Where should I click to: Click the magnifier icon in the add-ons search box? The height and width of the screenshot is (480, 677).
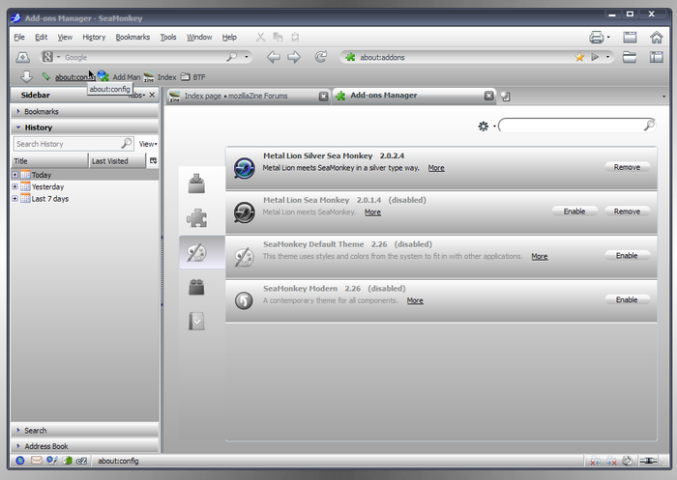coord(649,126)
